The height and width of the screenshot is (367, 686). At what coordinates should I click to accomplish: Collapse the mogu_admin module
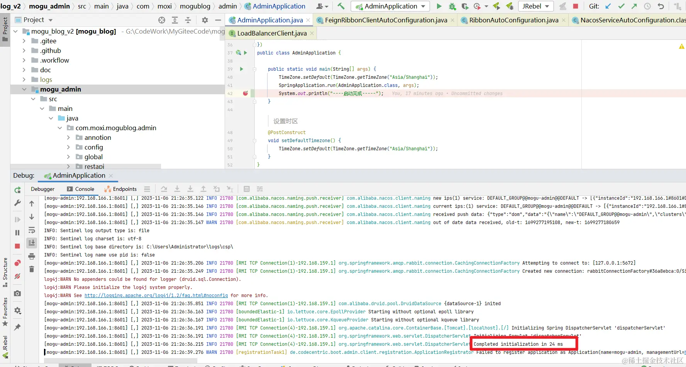point(24,89)
